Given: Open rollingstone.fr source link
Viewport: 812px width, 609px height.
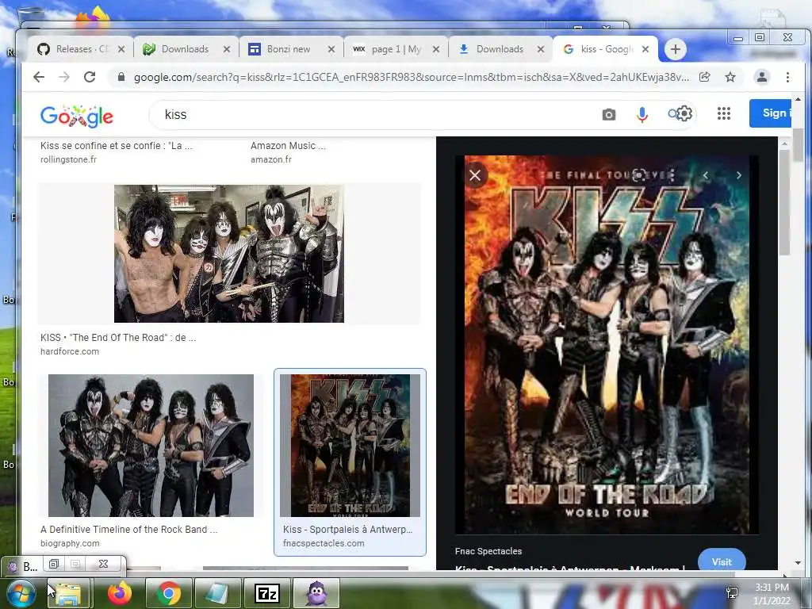Looking at the screenshot, I should click(68, 159).
